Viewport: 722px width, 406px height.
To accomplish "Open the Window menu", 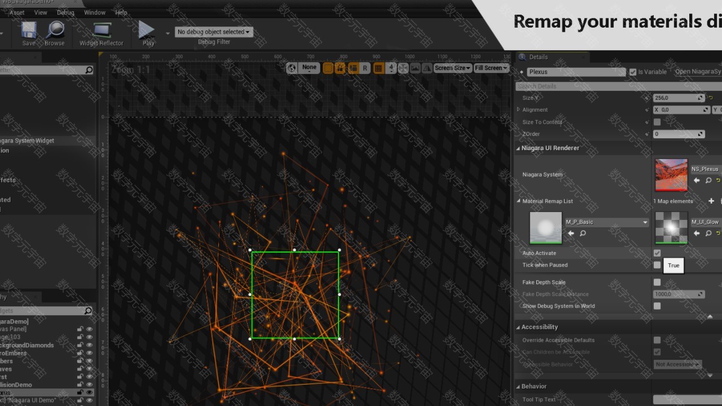I will [95, 12].
